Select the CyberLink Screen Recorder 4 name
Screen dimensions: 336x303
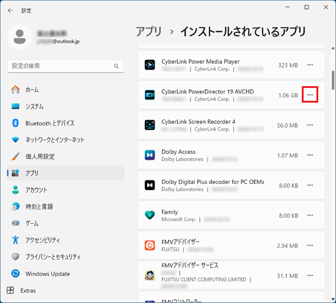coord(198,122)
